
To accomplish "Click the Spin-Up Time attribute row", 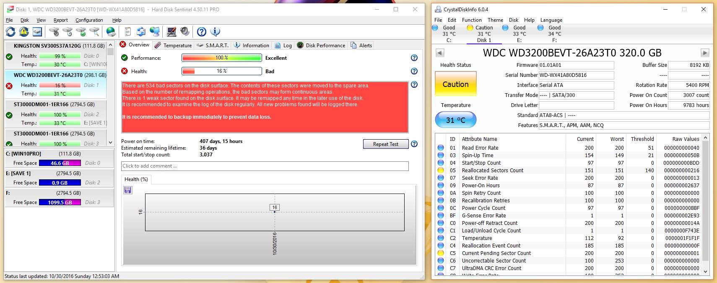I will pos(569,155).
